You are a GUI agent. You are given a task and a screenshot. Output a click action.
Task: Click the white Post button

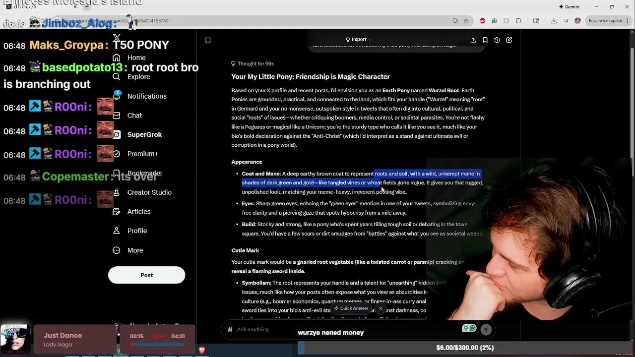pyautogui.click(x=146, y=275)
